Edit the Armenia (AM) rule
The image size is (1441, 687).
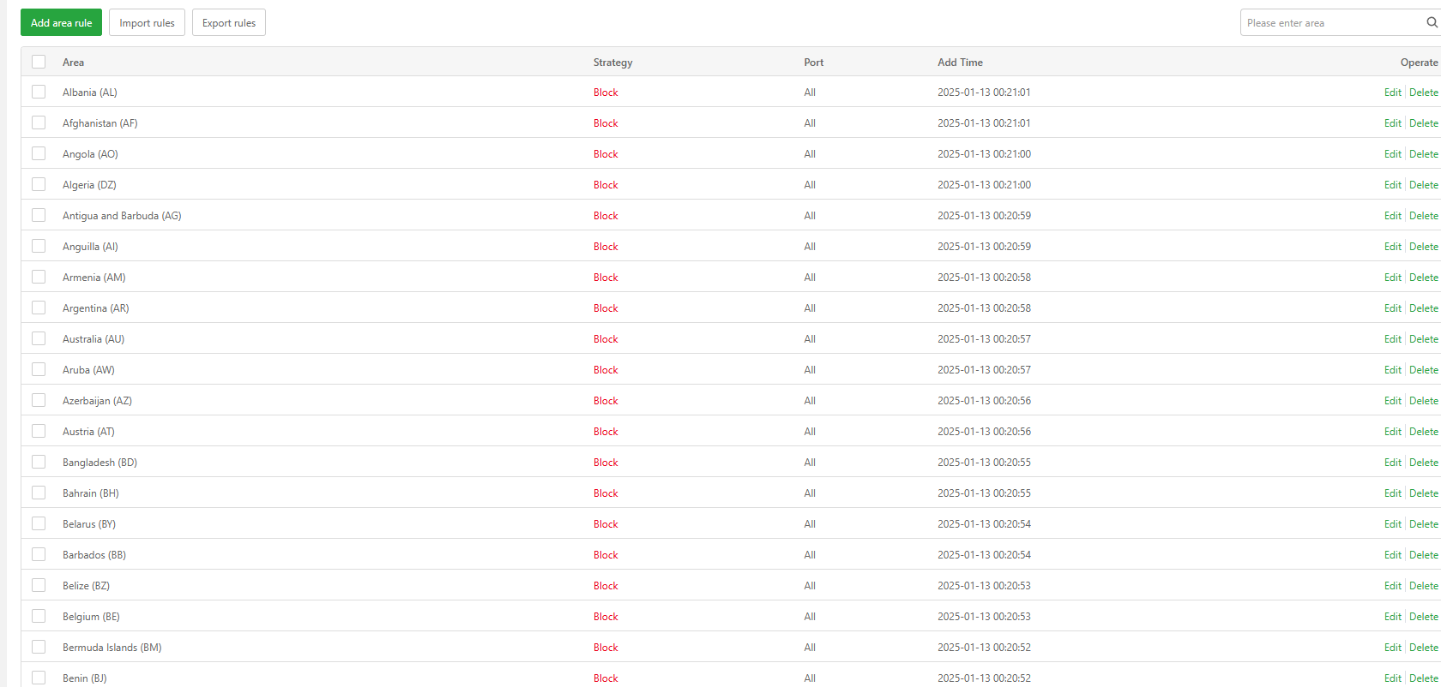(1392, 278)
